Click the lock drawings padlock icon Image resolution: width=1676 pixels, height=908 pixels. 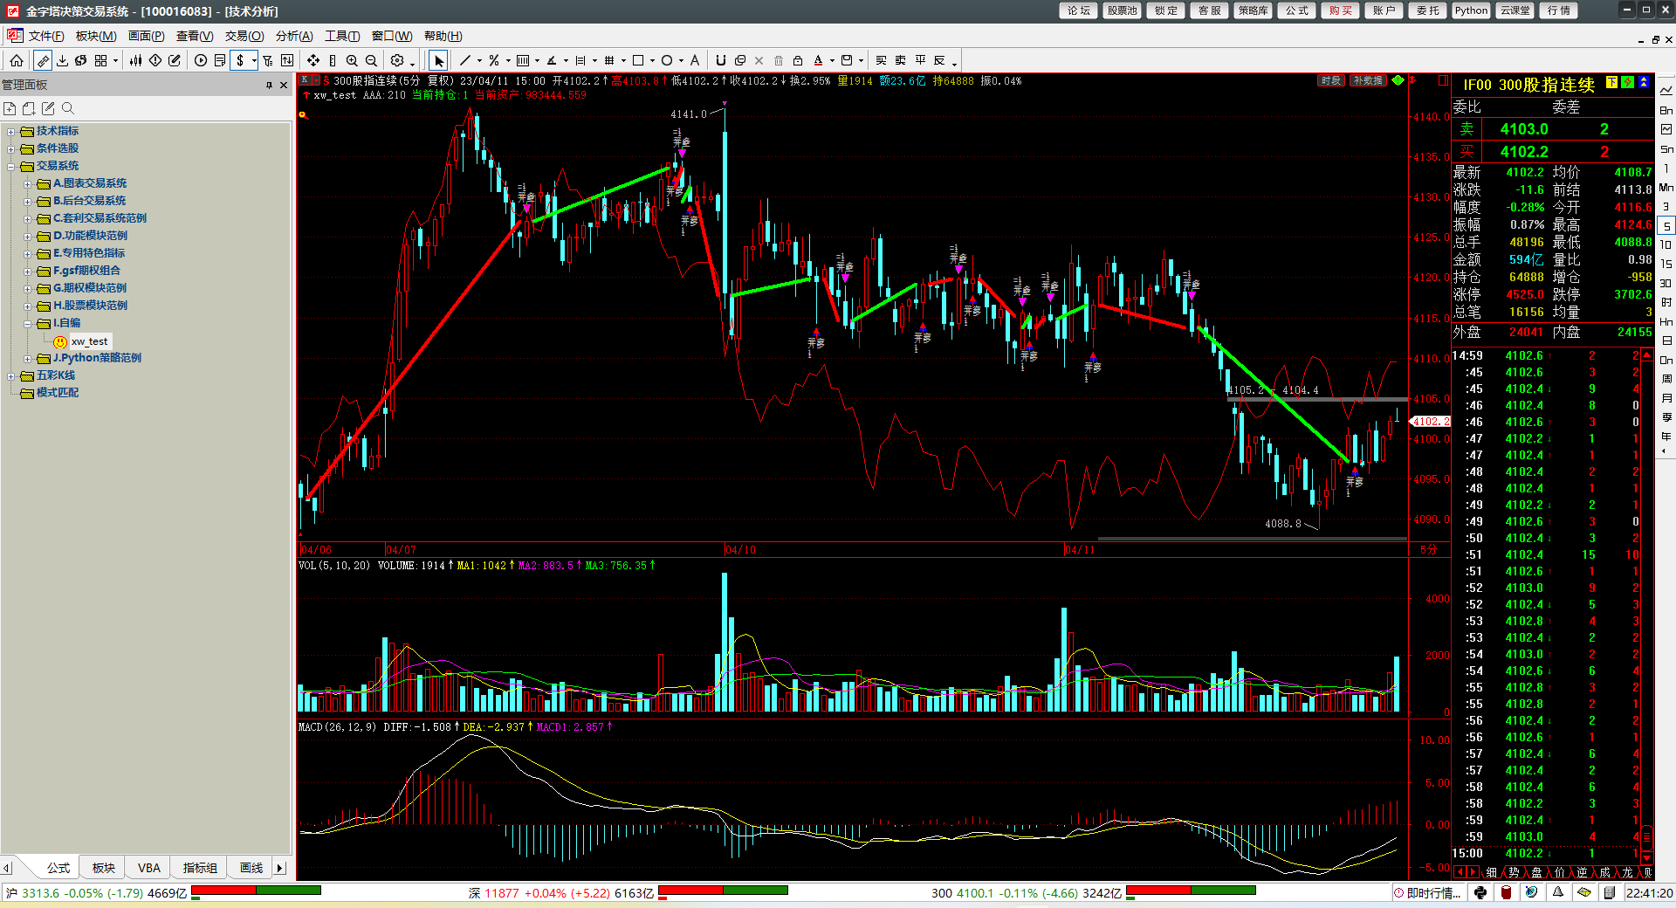(x=798, y=60)
